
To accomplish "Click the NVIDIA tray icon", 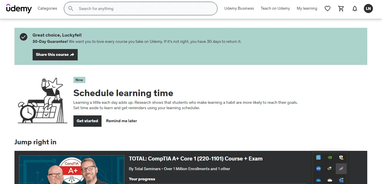I will coord(330,157).
